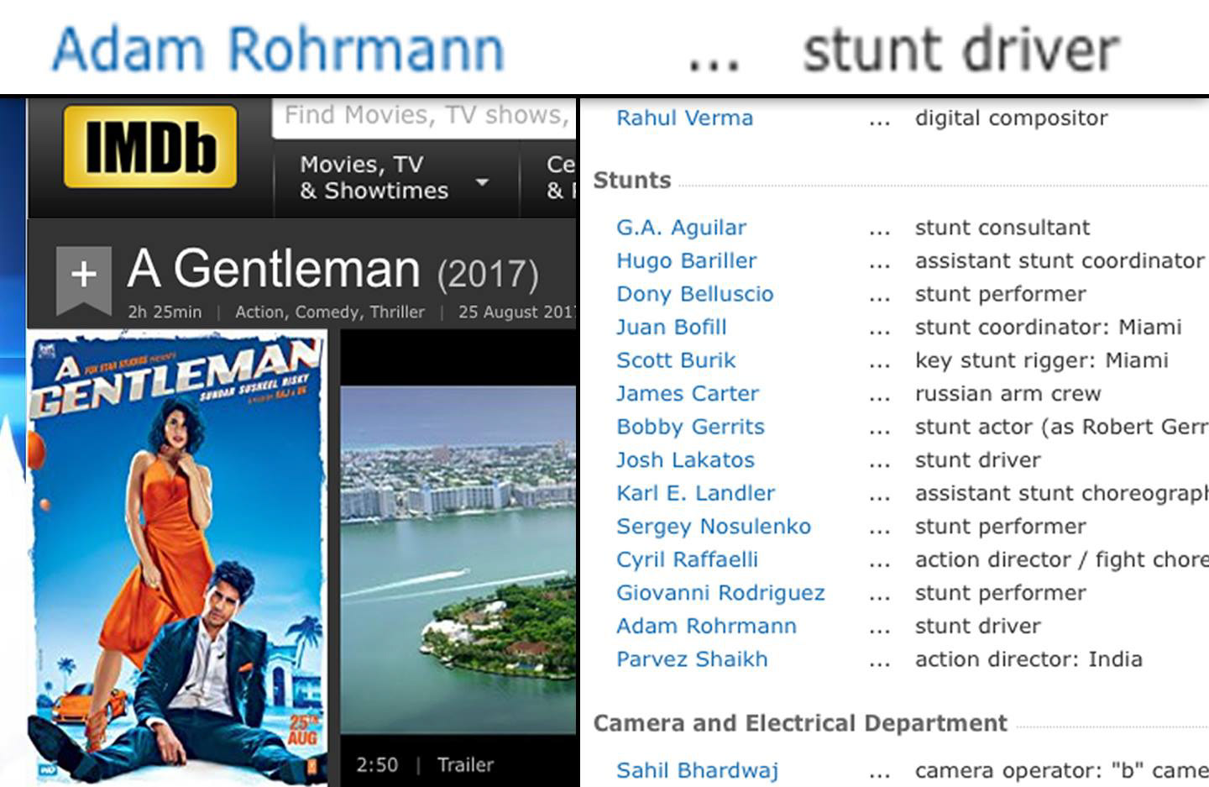Open the Thriller genre link
The height and width of the screenshot is (787, 1209).
(x=397, y=312)
